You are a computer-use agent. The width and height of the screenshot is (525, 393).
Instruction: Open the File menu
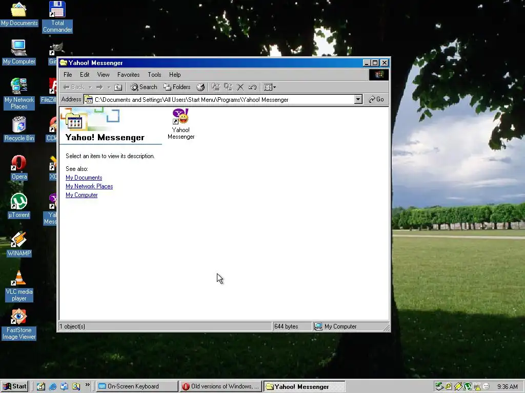tap(68, 75)
